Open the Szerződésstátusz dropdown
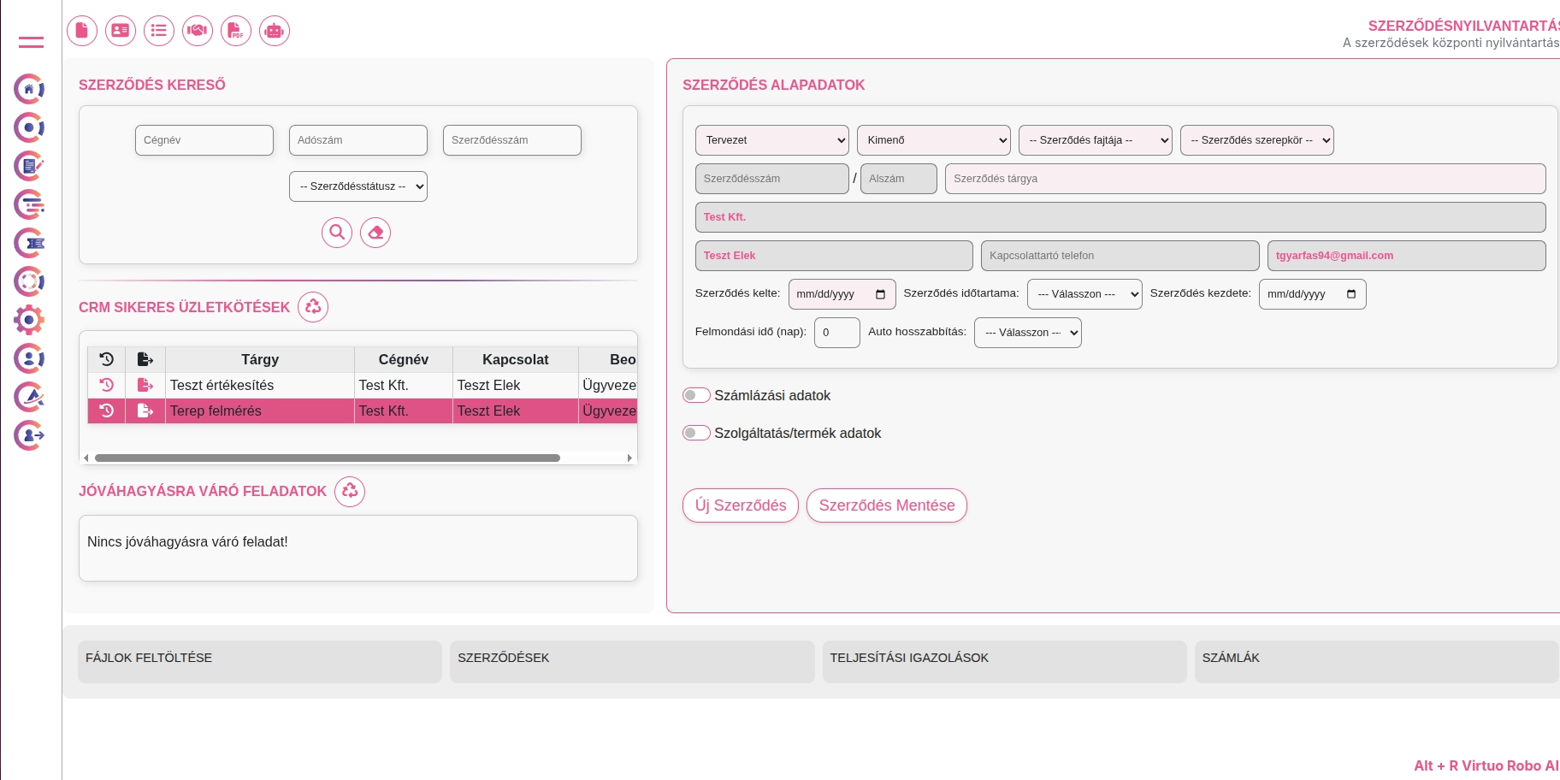The width and height of the screenshot is (1560, 780). [x=358, y=186]
